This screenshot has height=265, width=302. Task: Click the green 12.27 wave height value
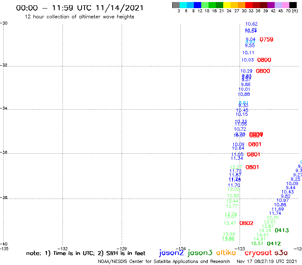tap(236, 167)
